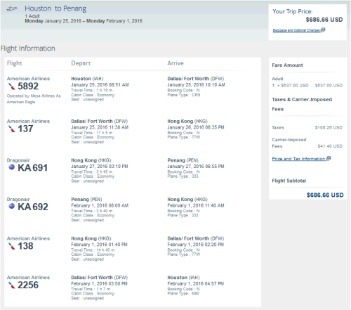Click the Your Trip Price amount
Viewport: 351px width, 310px height.
click(x=324, y=20)
